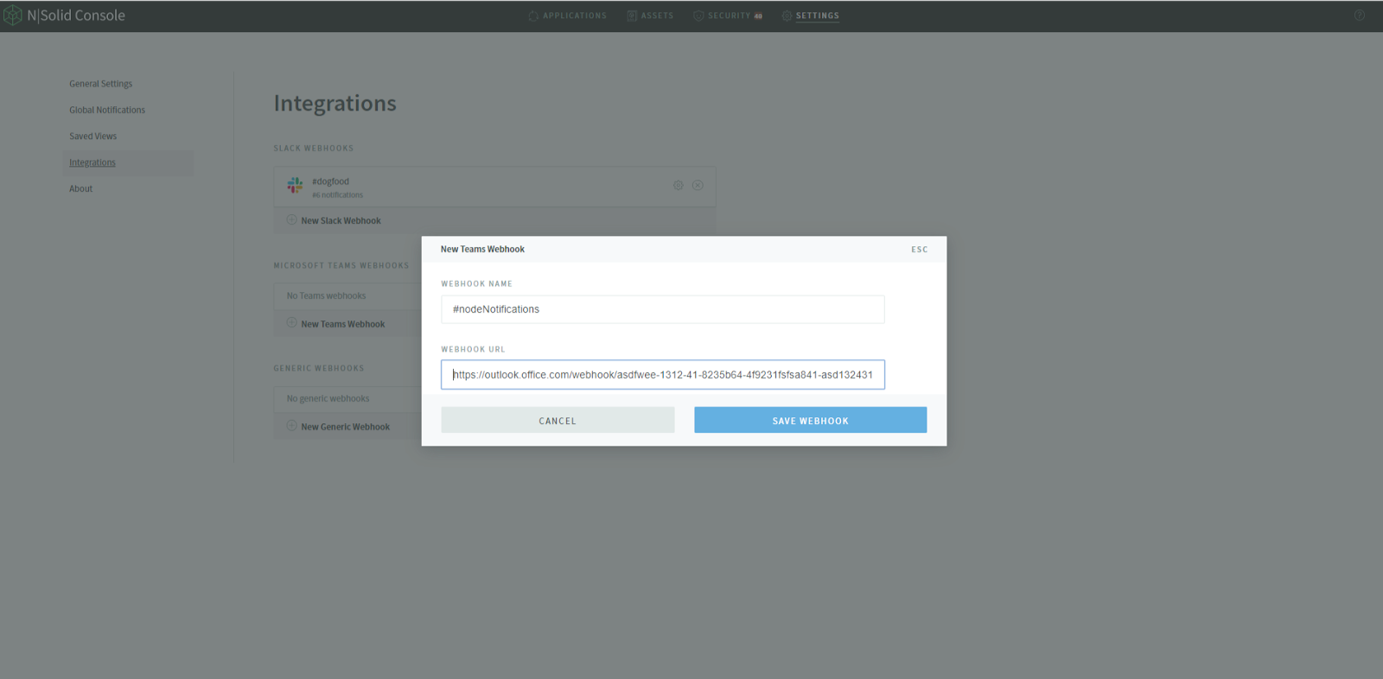Go to General Settings
This screenshot has width=1383, height=679.
click(101, 84)
